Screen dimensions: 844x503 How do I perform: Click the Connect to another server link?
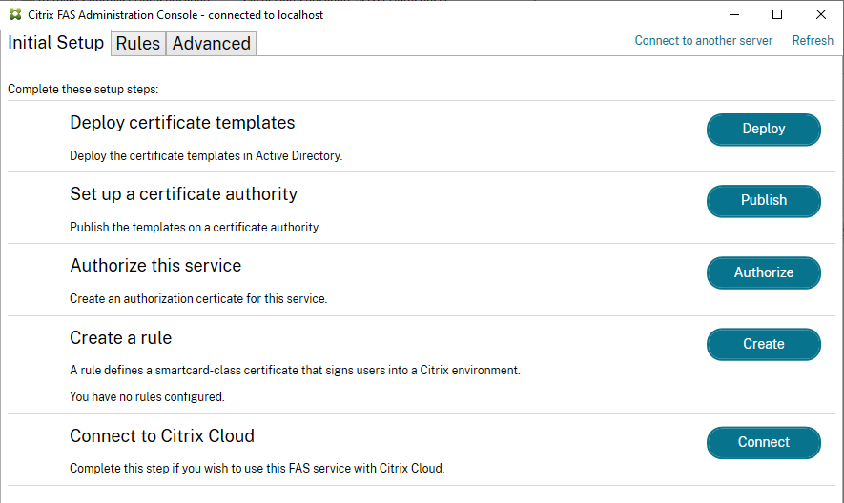click(703, 40)
